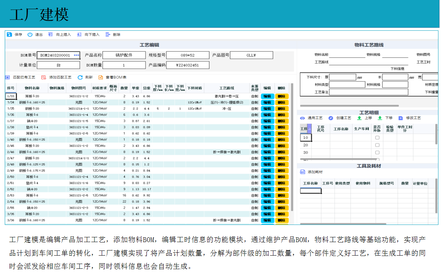Click the BOM单号 input field
Image resolution: width=441 pixels, height=275 pixels.
pyautogui.click(x=59, y=55)
